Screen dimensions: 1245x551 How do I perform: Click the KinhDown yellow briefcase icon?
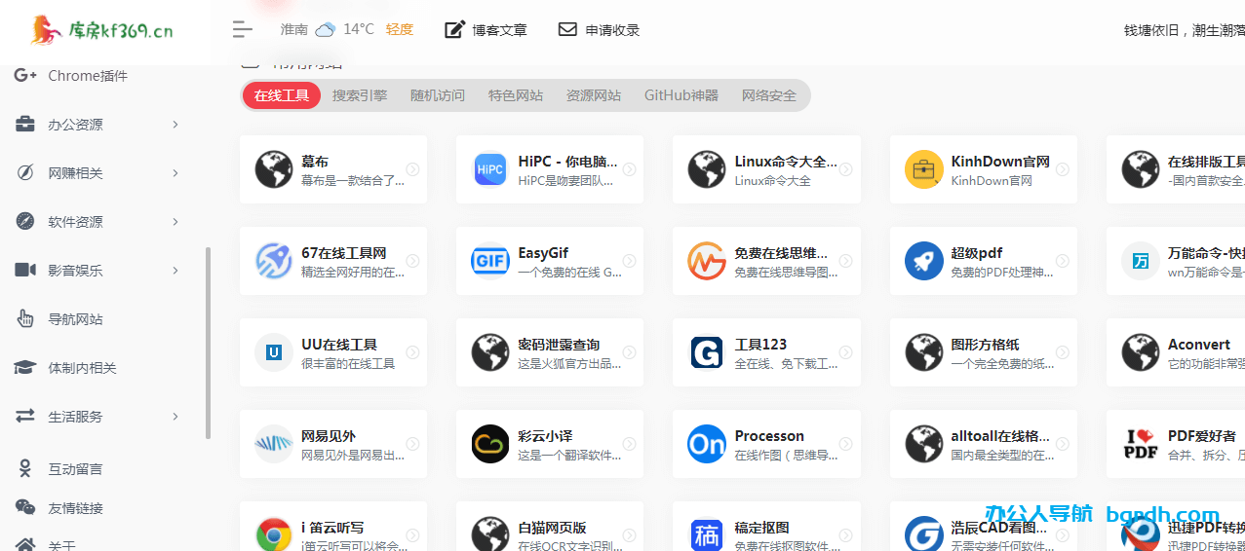click(923, 169)
